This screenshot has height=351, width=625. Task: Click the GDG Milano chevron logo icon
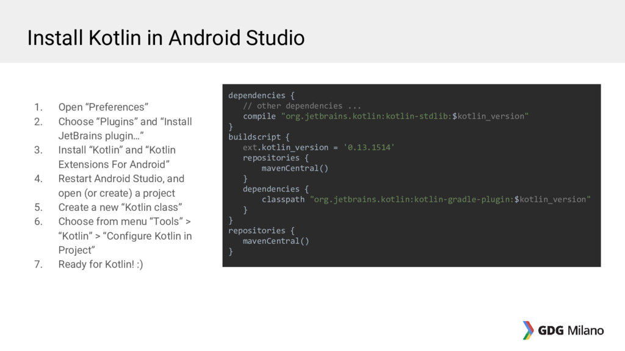pyautogui.click(x=528, y=330)
